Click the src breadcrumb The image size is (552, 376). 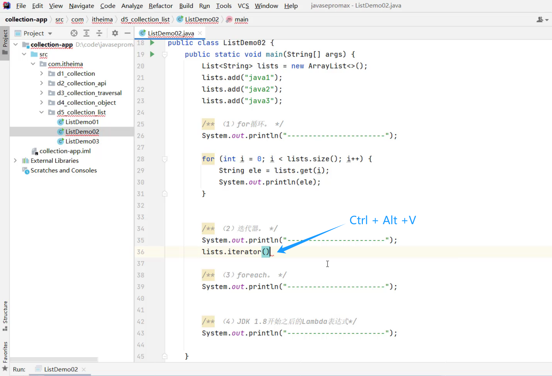pyautogui.click(x=59, y=20)
